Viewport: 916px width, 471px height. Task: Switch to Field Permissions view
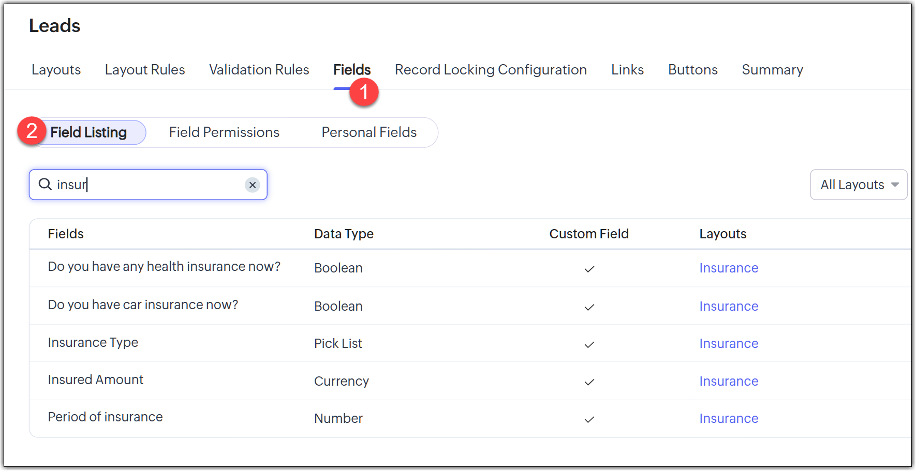click(x=224, y=133)
